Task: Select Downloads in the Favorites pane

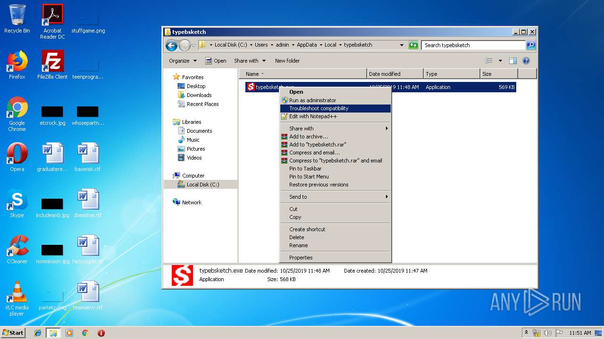Action: (x=199, y=95)
